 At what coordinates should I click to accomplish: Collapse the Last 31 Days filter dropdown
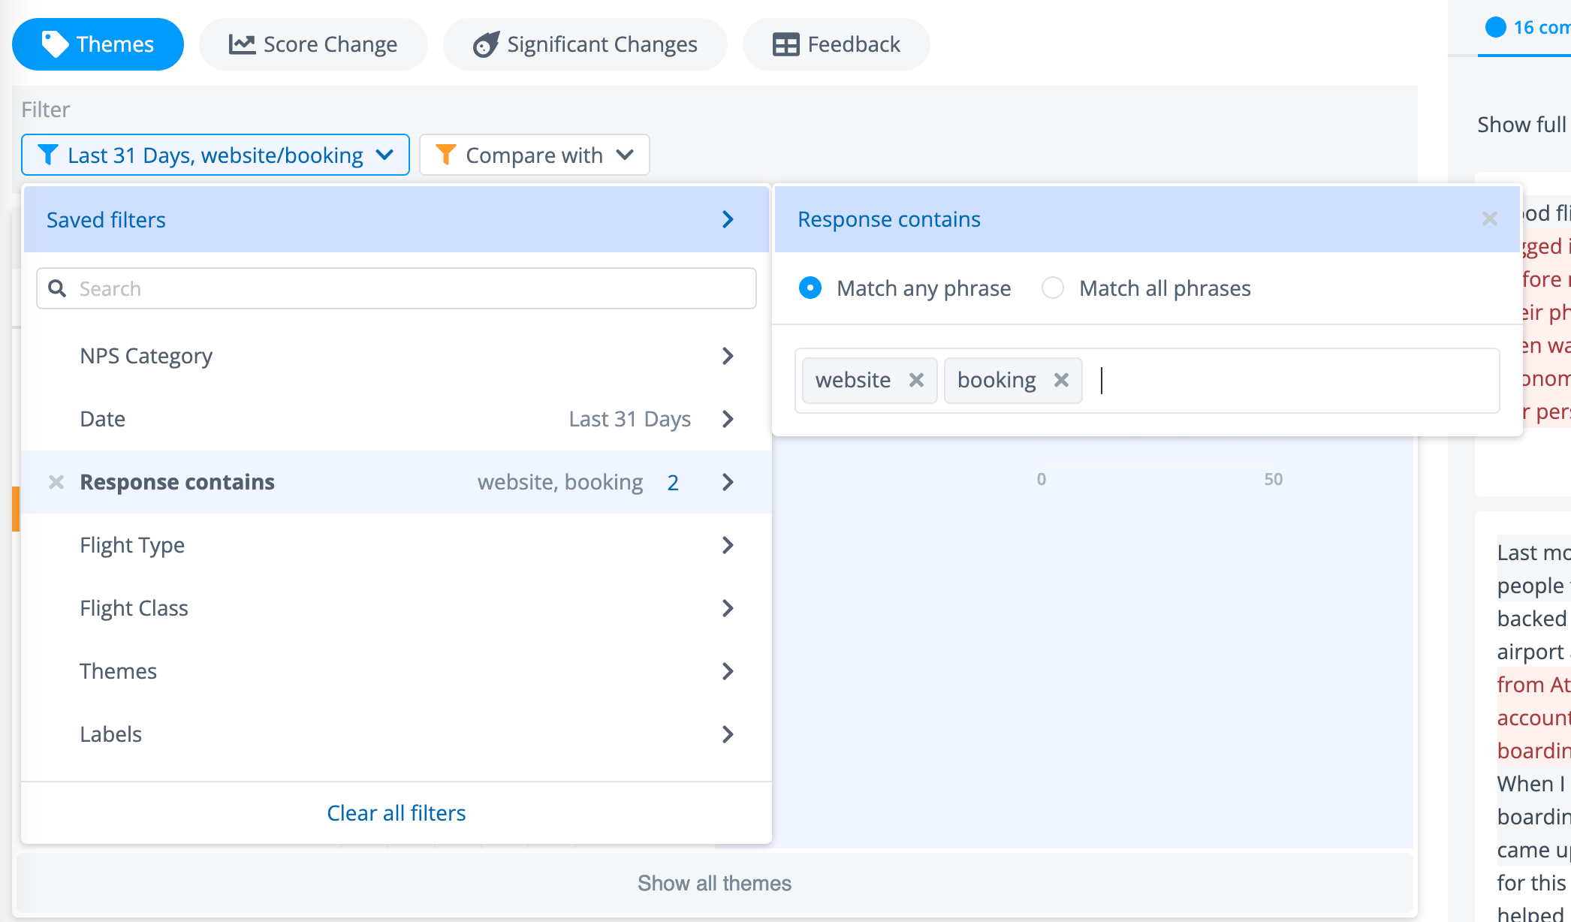(215, 155)
